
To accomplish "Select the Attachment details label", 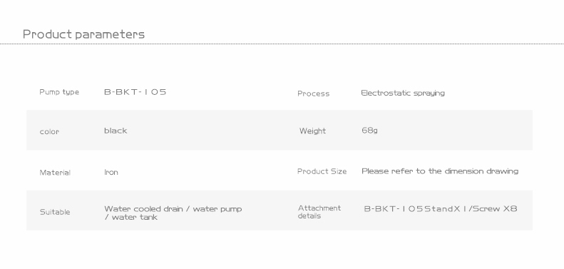I will (319, 212).
